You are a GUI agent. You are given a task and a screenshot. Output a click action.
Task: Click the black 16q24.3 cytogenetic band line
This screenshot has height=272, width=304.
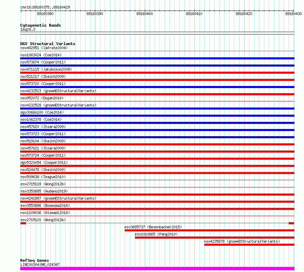coord(157,33)
